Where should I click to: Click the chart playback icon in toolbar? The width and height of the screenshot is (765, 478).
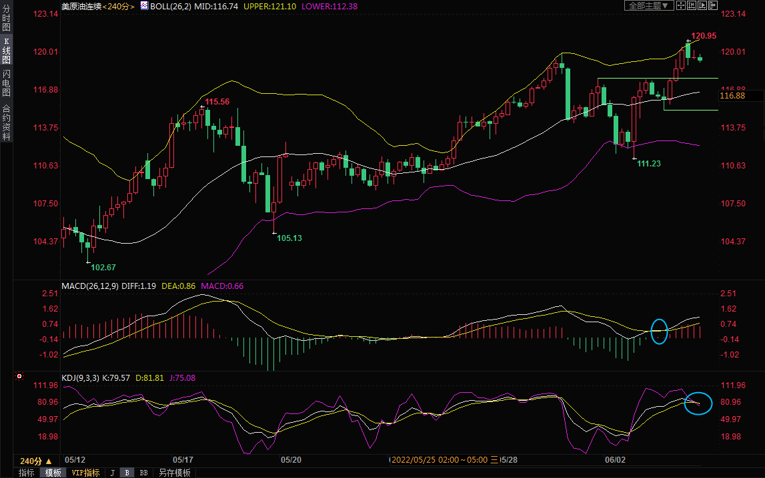(x=702, y=5)
